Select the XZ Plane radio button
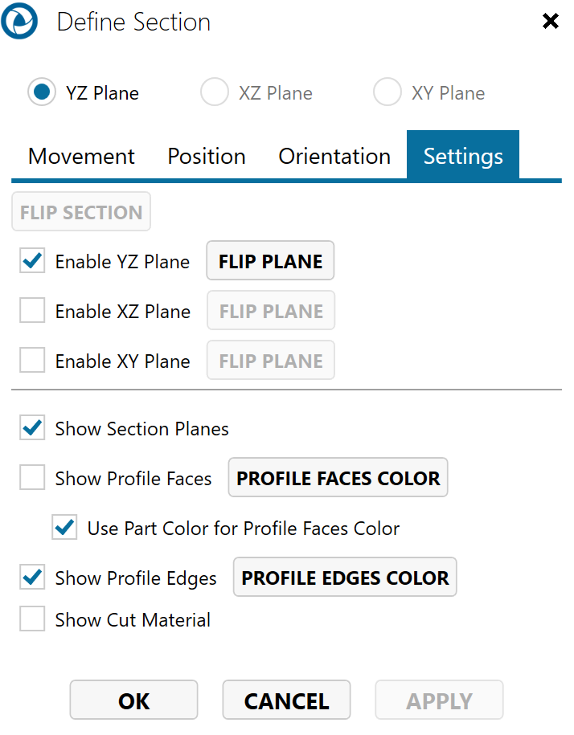The height and width of the screenshot is (735, 574). 215,92
